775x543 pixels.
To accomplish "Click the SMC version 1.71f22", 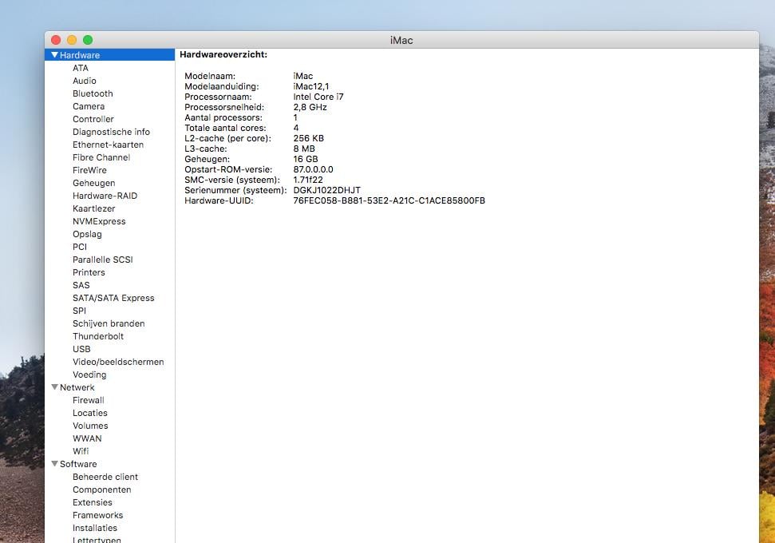I will (308, 180).
